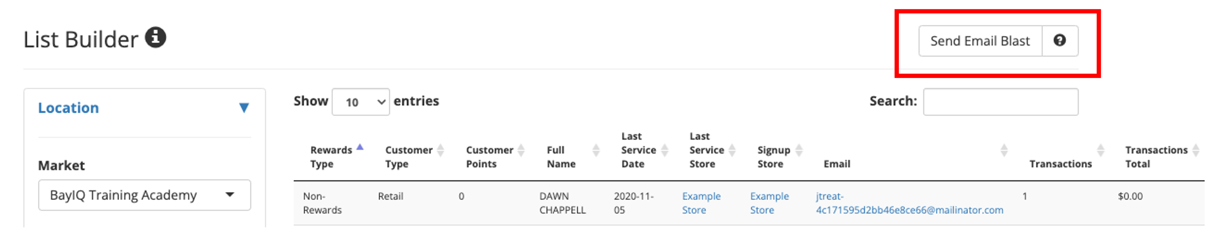Sort by Customer Points column arrows
The width and height of the screenshot is (1217, 228).
[521, 150]
